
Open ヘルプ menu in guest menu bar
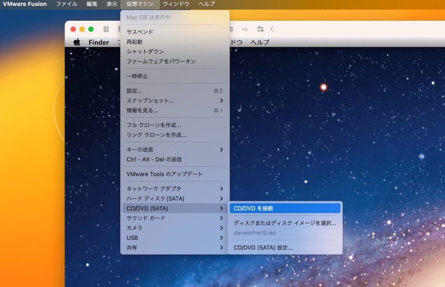(260, 42)
